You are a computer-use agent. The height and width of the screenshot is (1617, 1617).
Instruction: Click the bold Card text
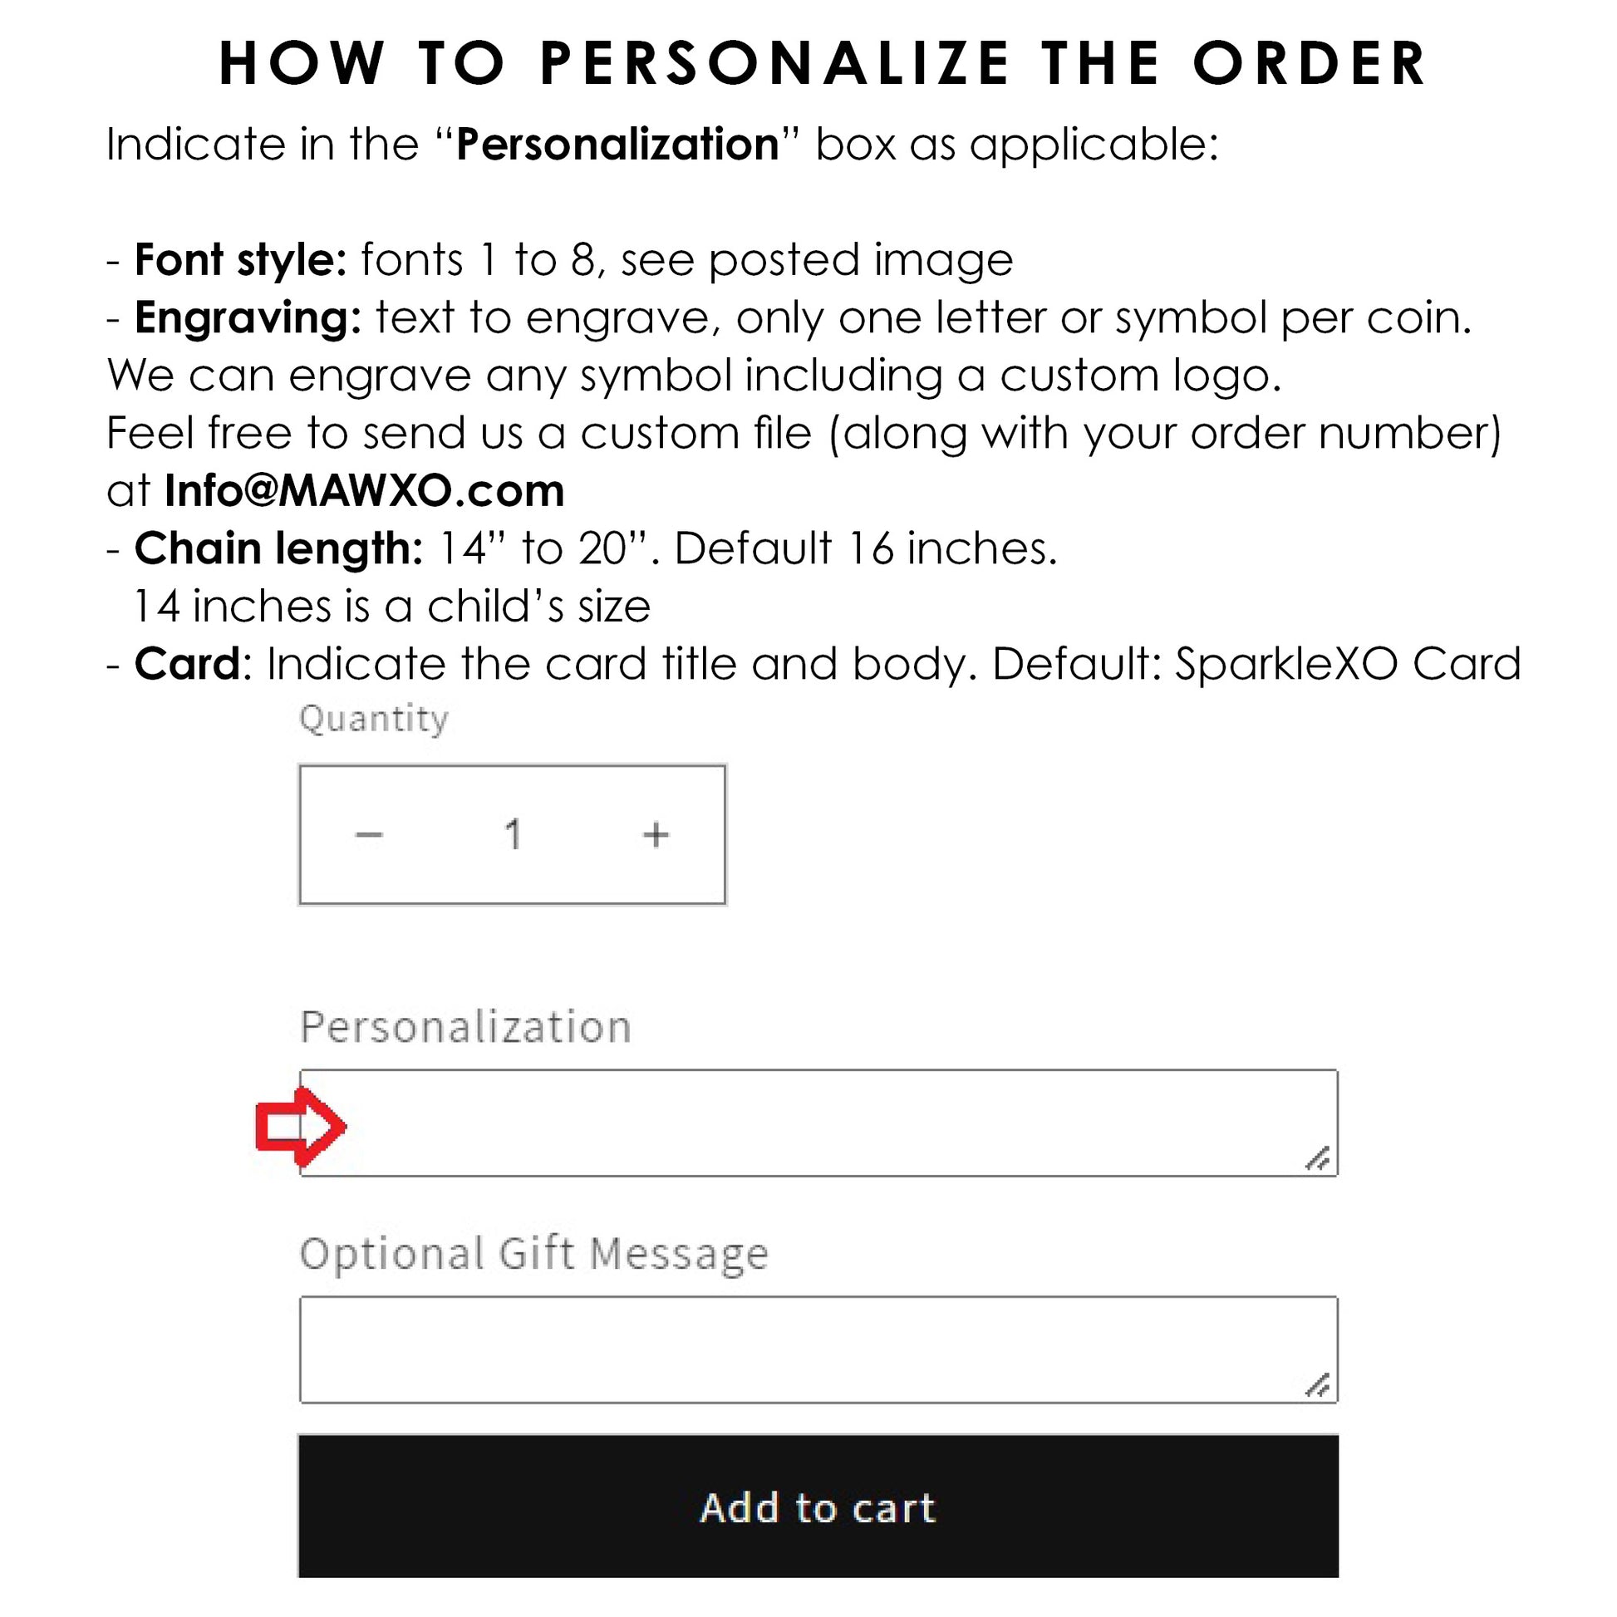(x=188, y=665)
